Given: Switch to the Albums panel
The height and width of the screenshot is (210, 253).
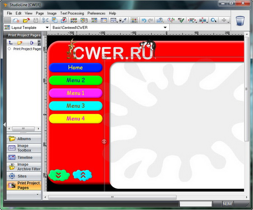Looking at the screenshot, I should point(24,138).
